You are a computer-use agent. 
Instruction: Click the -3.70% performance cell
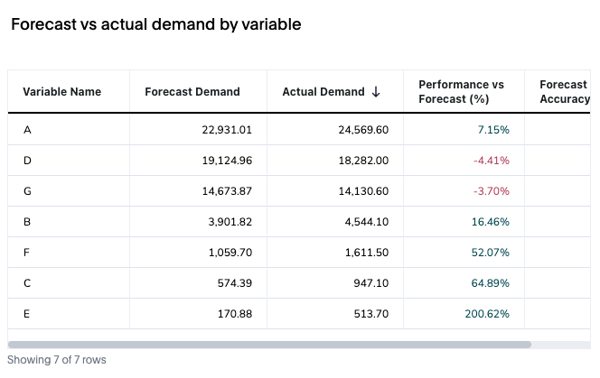tap(492, 191)
